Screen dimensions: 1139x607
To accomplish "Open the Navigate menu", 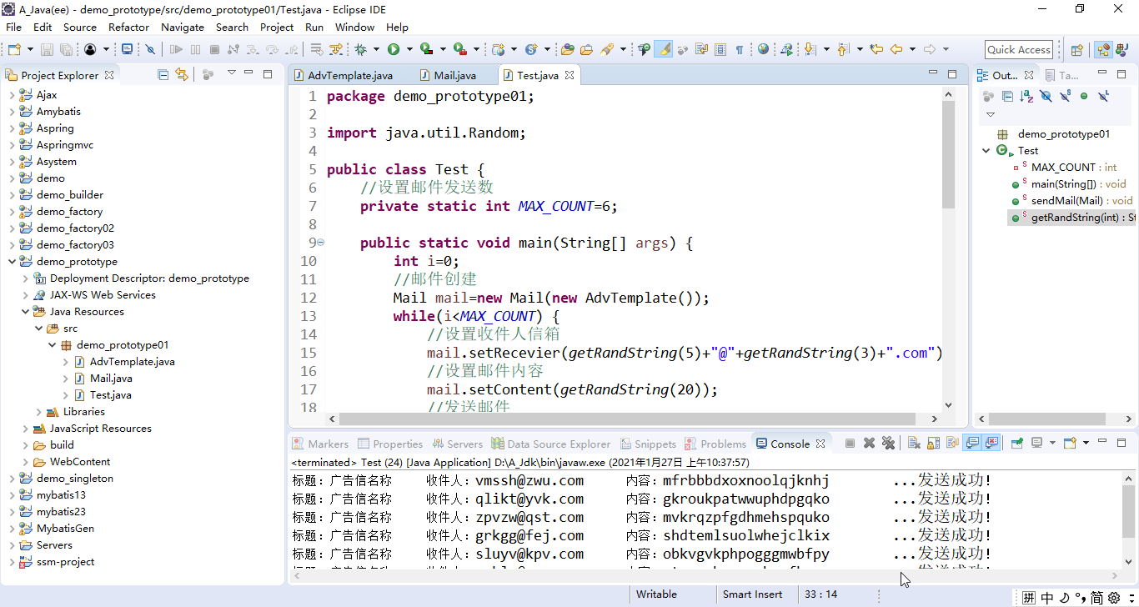I will (183, 27).
